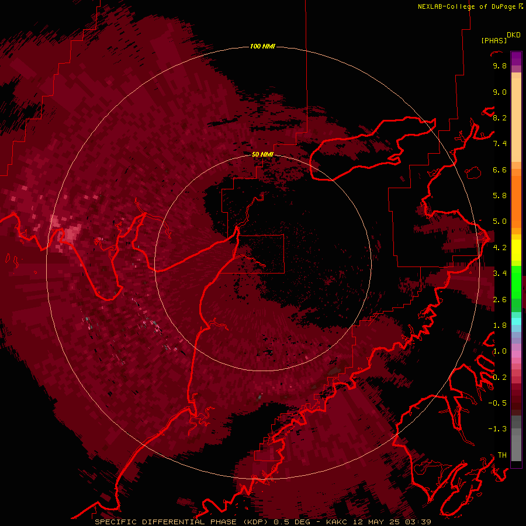Screen dimensions: 526x526
Task: Click the DKD product code label
Action: click(x=513, y=35)
